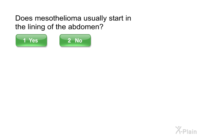This screenshot has width=197, height=135.
Task: Choose the No answer button
Action: [75, 40]
